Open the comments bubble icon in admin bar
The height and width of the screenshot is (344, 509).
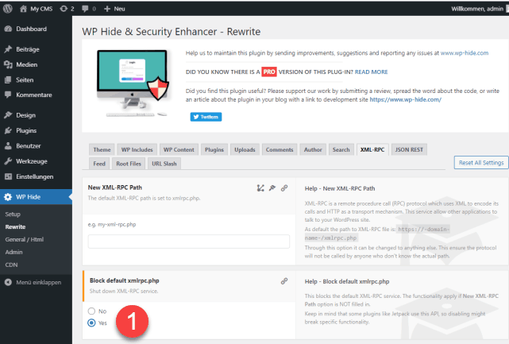pyautogui.click(x=86, y=9)
